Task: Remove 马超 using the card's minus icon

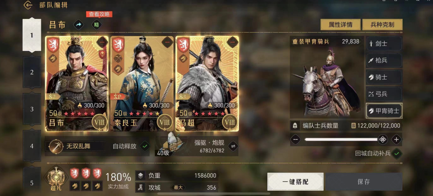Action: [x=233, y=42]
